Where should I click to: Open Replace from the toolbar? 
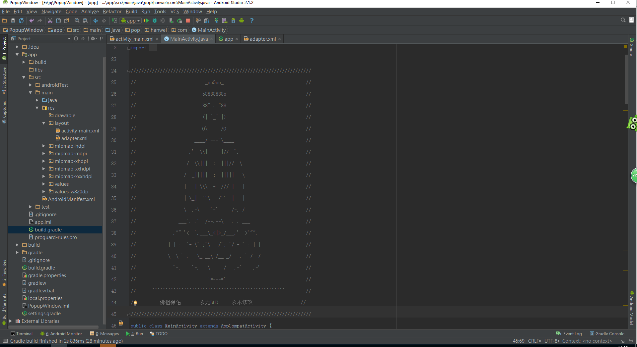85,21
